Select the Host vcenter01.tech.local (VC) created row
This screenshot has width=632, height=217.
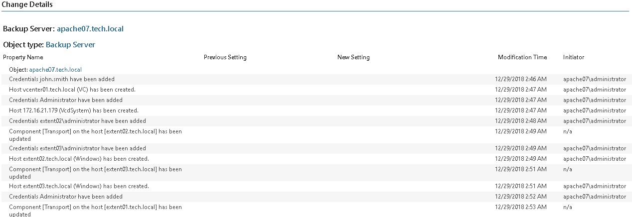coord(316,90)
